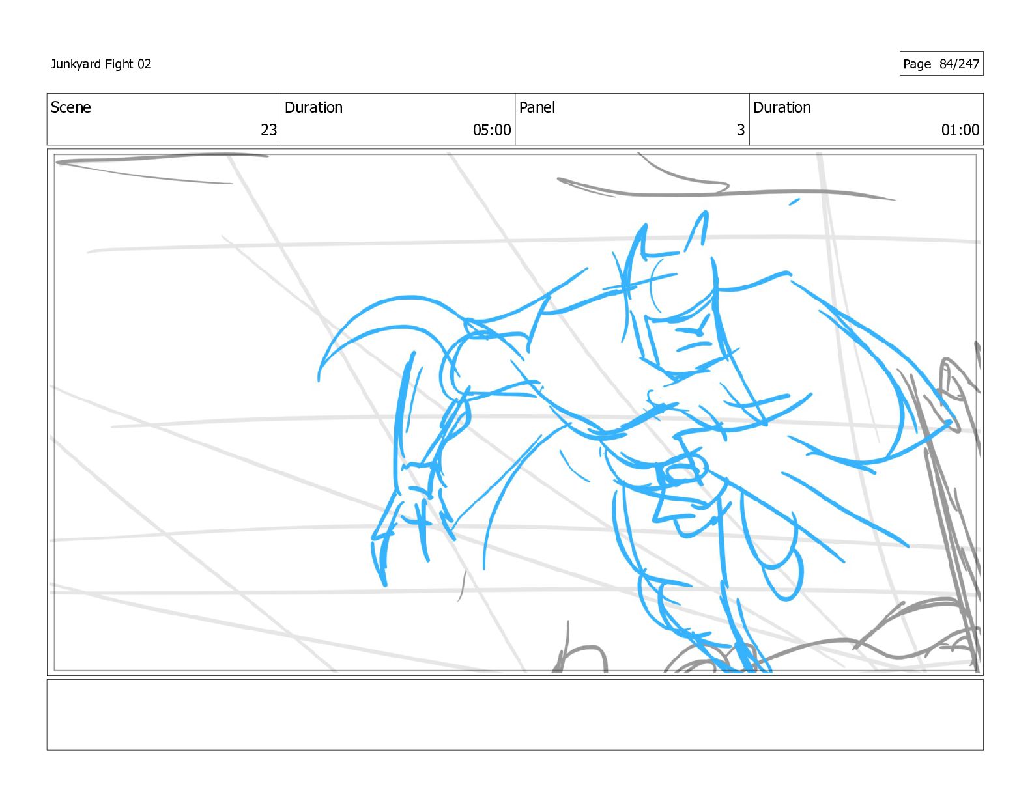
Task: Click the panel duration value '01:00'
Action: 960,130
